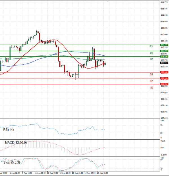Click the 108.685 price axis value

tap(164, 93)
